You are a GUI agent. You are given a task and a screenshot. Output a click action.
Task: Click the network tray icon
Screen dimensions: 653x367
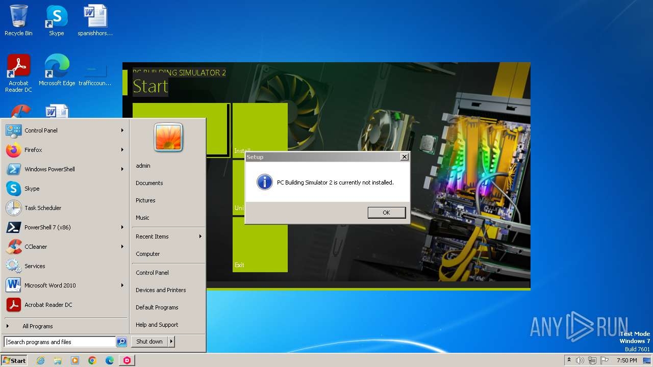[592, 360]
